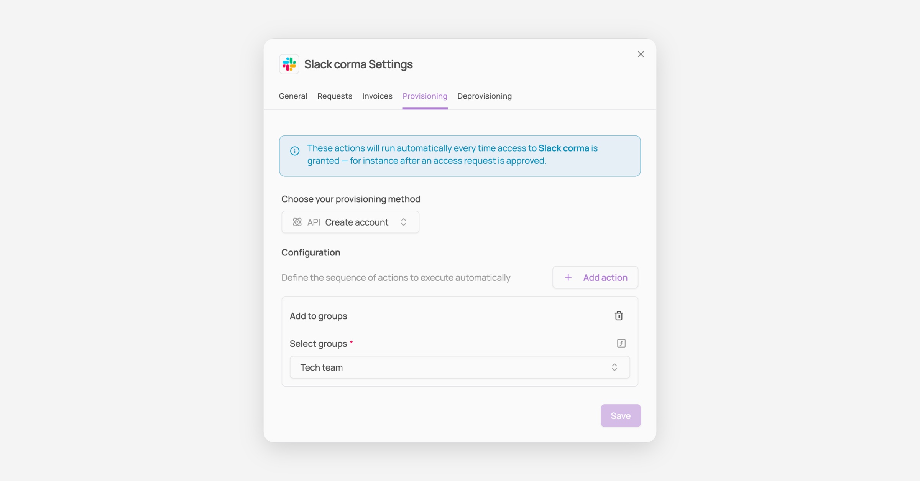
Task: Click the Add to groups action header
Action: [x=318, y=316]
